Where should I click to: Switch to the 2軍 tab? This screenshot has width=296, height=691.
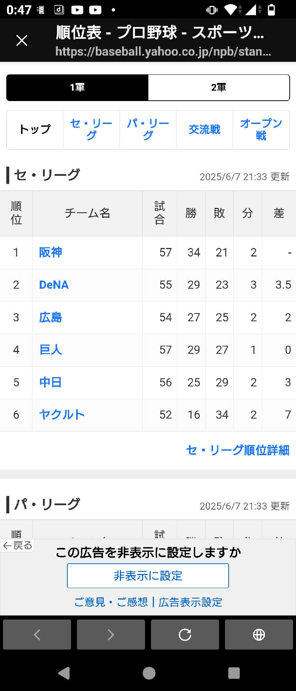pos(219,87)
